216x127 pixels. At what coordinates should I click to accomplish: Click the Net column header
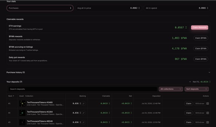(130, 96)
